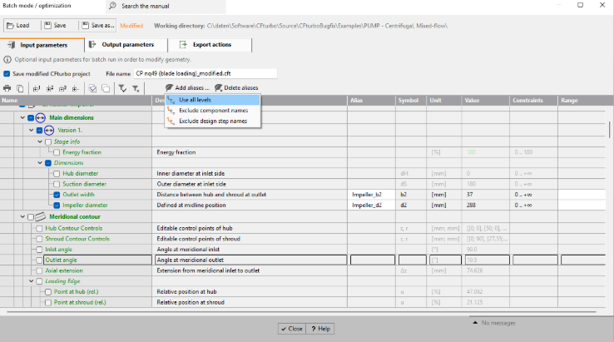Click the select all checkmarks icon
Viewport: 614px width, 342px height.
click(x=92, y=88)
